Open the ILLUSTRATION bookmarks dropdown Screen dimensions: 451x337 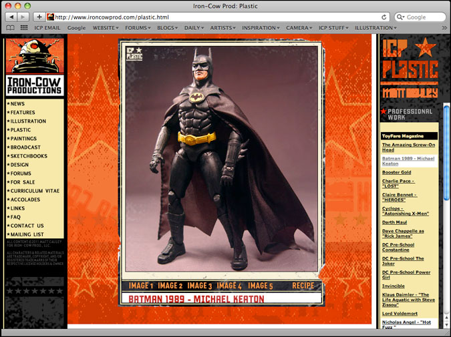tap(375, 28)
